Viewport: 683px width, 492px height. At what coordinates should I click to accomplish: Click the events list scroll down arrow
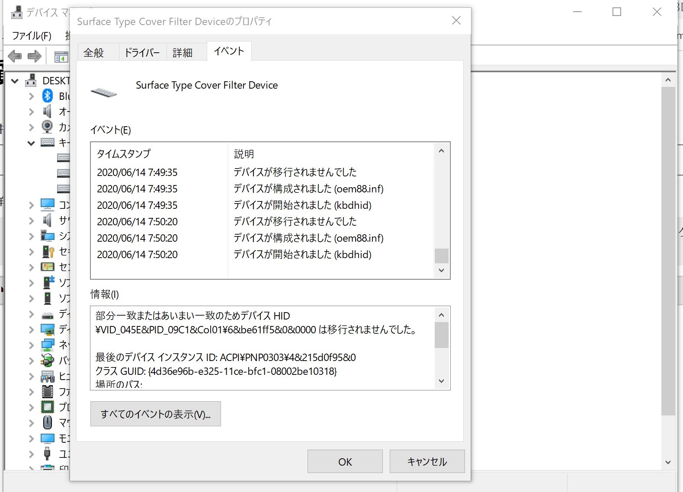(441, 270)
